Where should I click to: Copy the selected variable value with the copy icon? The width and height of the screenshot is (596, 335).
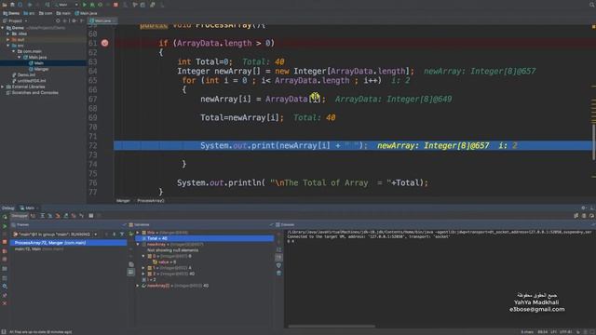coord(131,264)
